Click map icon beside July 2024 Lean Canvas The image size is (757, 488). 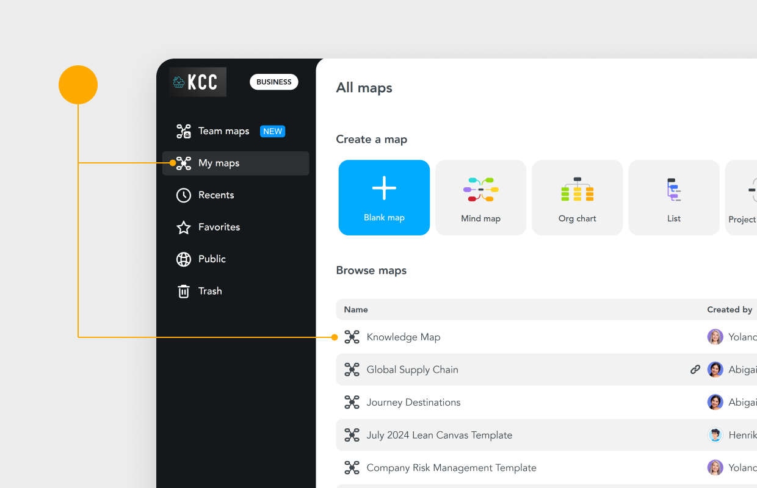coord(352,435)
